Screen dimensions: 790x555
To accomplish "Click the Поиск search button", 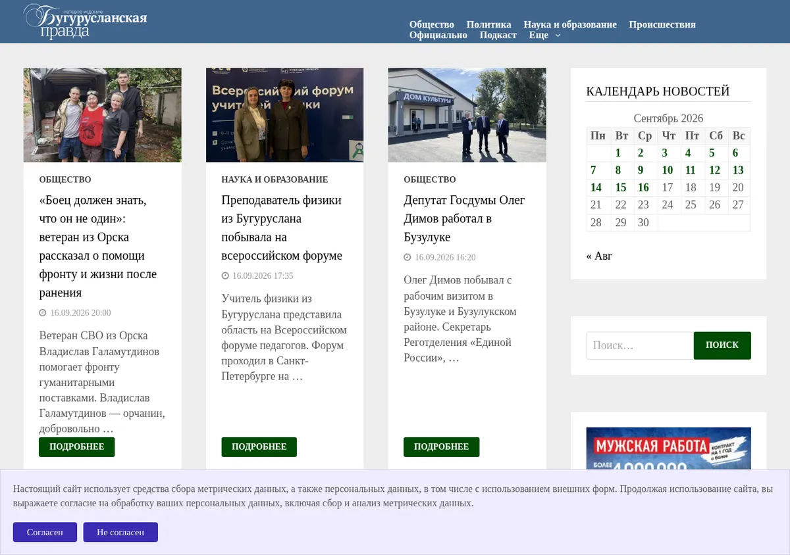I will (x=722, y=345).
